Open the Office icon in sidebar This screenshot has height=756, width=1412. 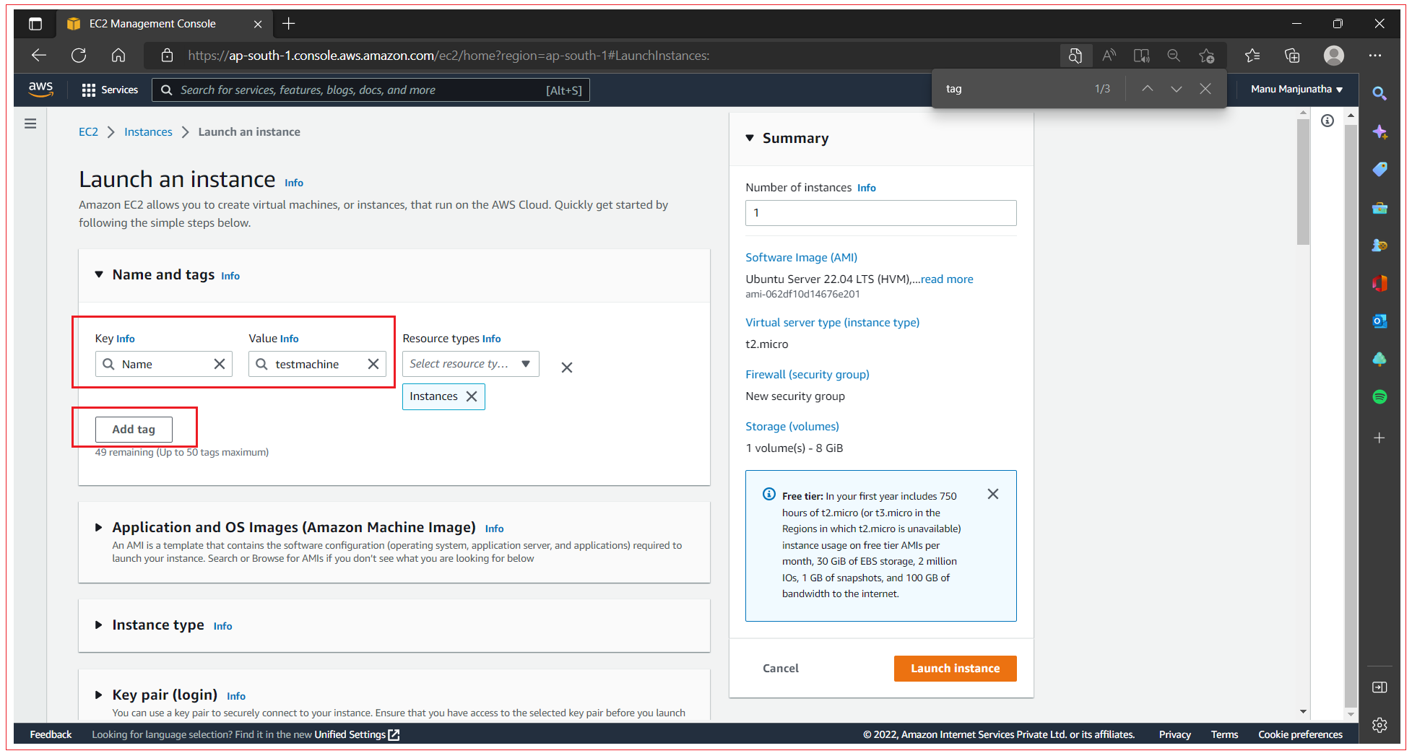[1379, 283]
